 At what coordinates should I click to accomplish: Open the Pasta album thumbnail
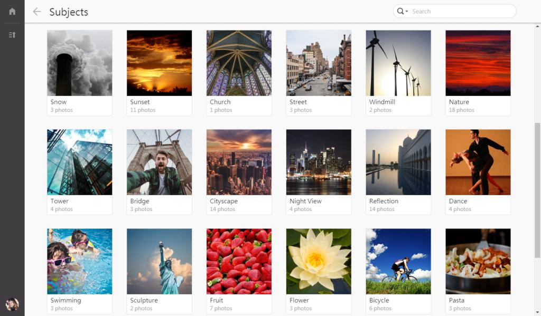point(478,262)
